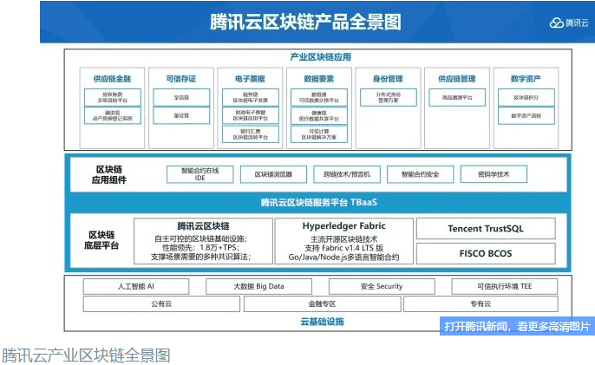Click the 大数据 Big Data box
Viewport: 595px width, 365px height.
(x=258, y=286)
